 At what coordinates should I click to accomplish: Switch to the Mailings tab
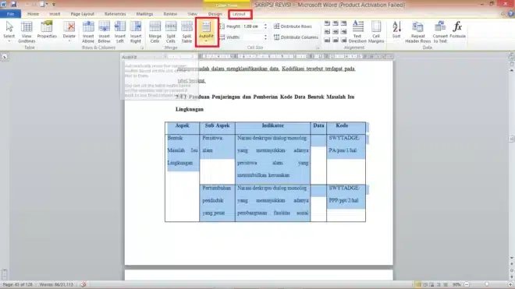[x=144, y=14]
